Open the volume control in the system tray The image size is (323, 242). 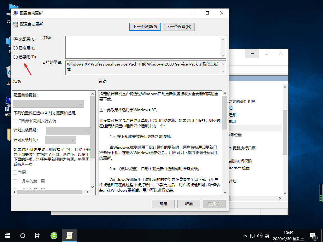coord(260,235)
